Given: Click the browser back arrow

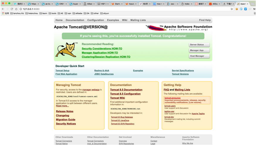Looking at the screenshot, I should point(3,9).
